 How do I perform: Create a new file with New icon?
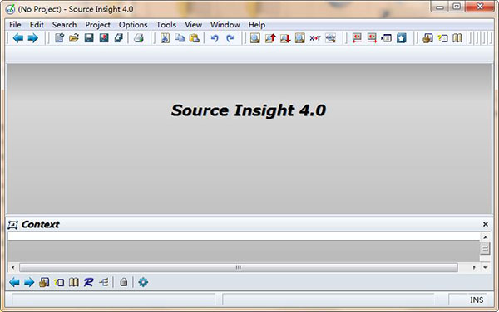click(x=59, y=38)
